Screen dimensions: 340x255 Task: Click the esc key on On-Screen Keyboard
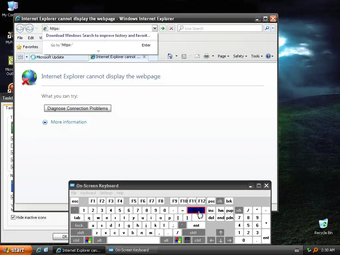click(75, 201)
